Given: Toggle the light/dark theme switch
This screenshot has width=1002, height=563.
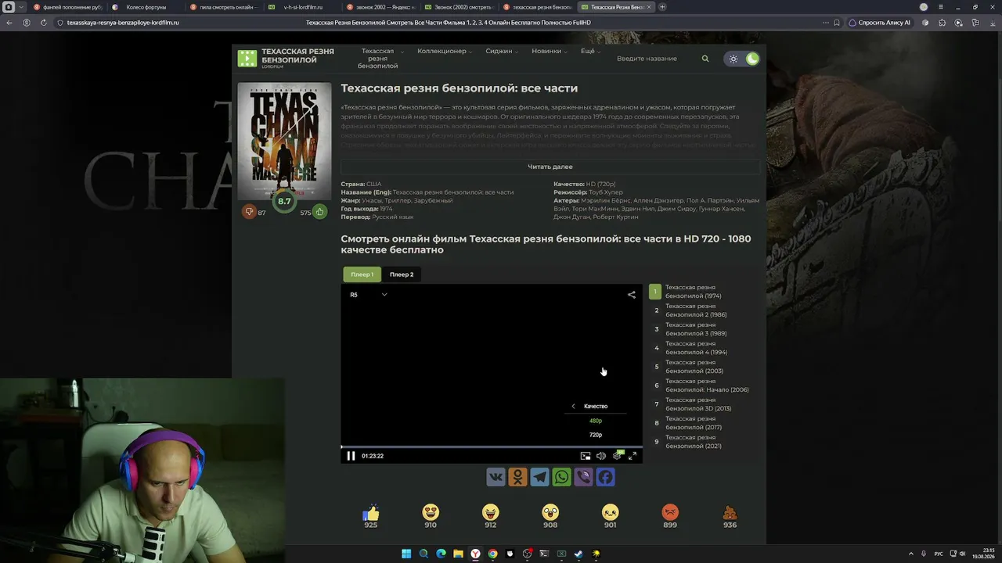Looking at the screenshot, I should coord(743,59).
